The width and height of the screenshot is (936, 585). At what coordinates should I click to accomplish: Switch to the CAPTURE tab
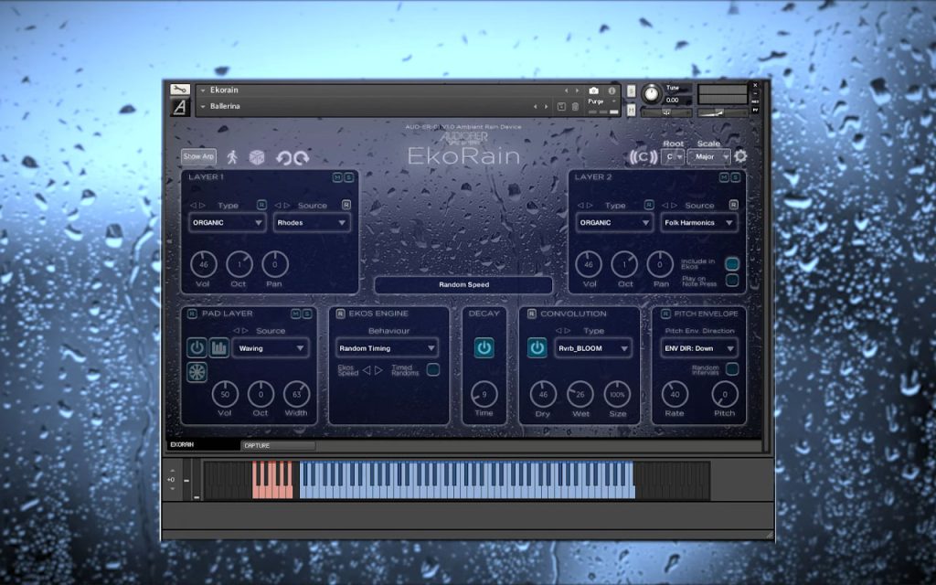coord(278,445)
